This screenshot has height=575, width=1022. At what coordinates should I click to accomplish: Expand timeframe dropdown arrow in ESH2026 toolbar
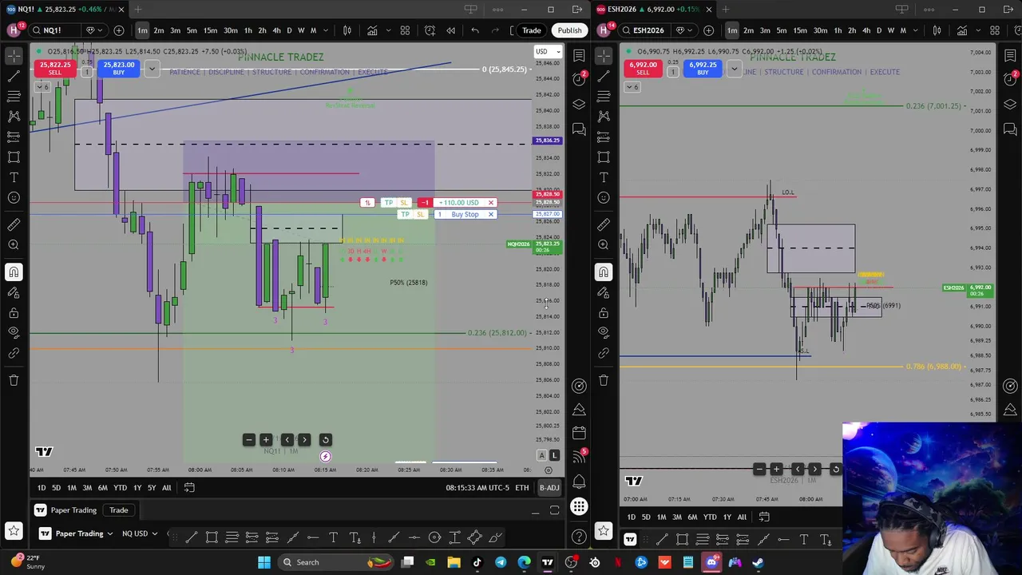click(914, 30)
